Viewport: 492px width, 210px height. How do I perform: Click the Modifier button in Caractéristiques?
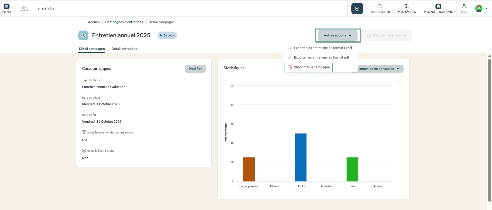coord(195,69)
